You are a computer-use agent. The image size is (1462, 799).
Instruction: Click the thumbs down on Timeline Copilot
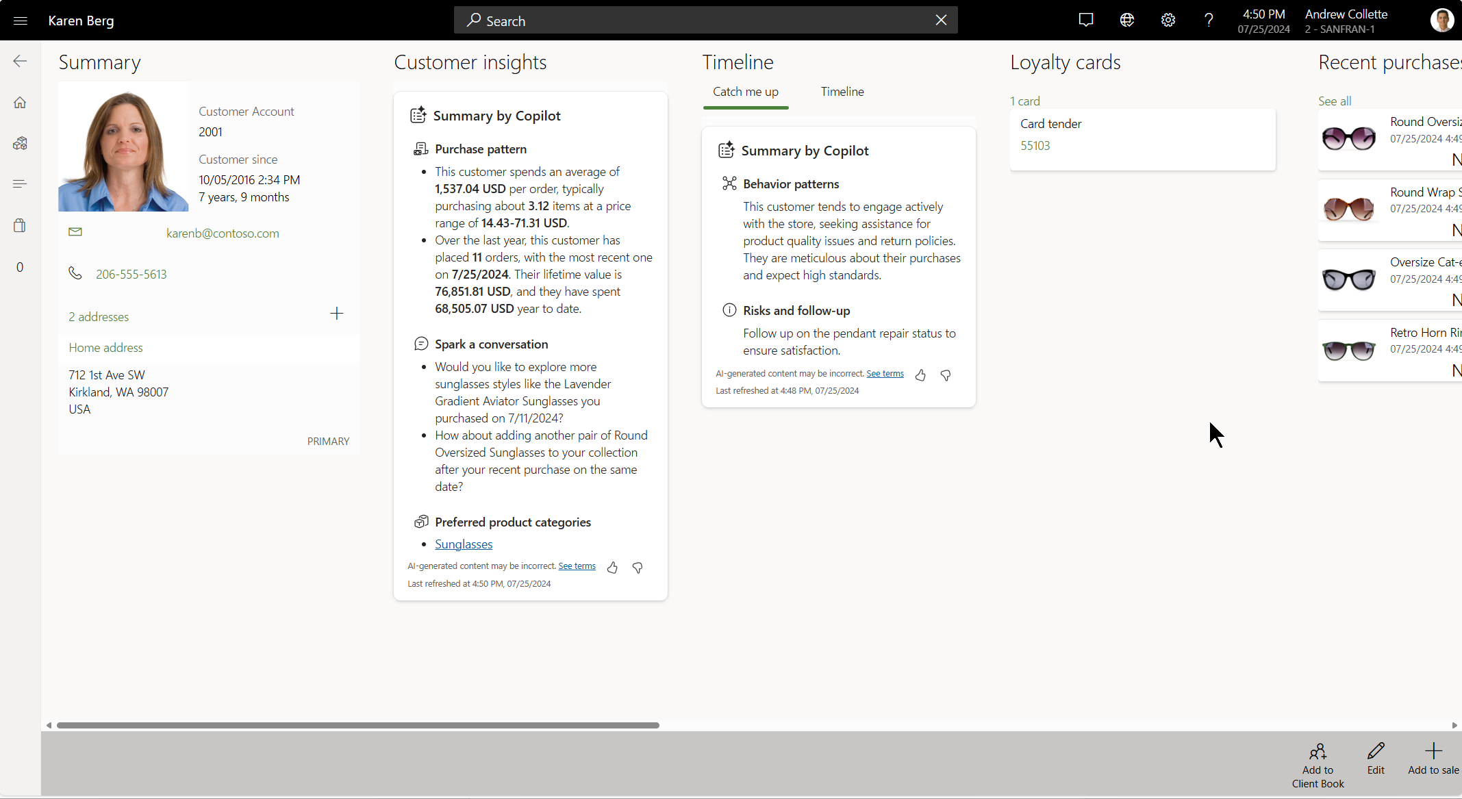(x=946, y=374)
